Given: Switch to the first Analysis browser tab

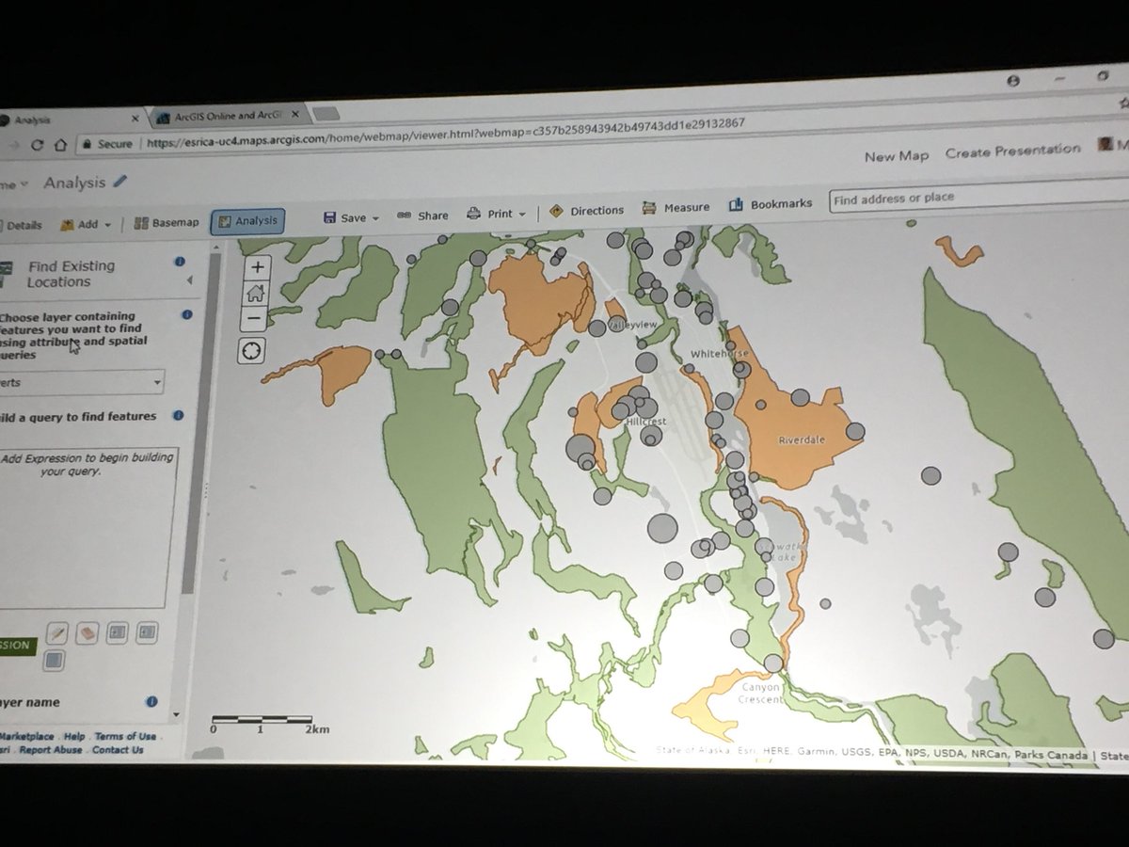Looking at the screenshot, I should (66, 120).
